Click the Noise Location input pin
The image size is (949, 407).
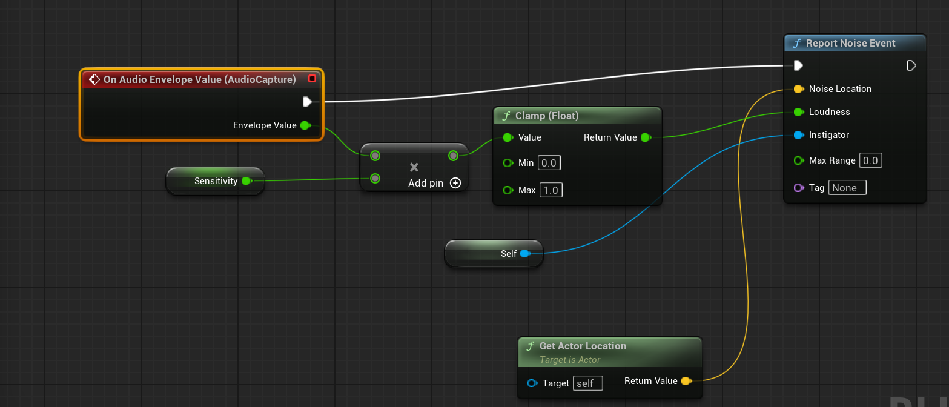click(x=798, y=89)
